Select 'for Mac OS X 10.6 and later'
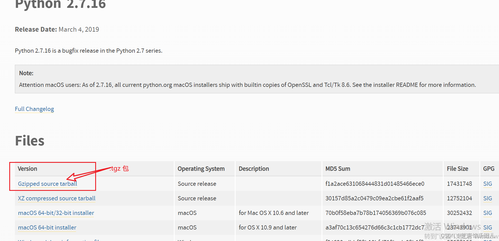 point(274,213)
